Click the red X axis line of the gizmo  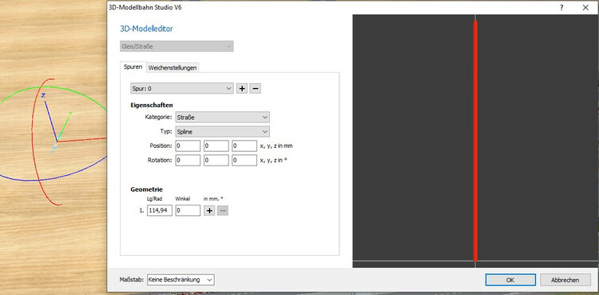(x=81, y=140)
